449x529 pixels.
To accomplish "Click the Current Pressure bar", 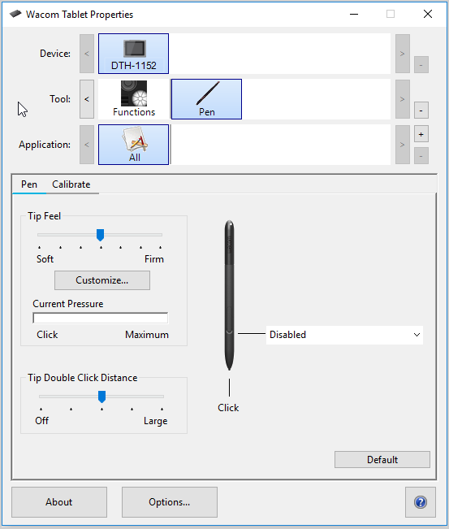I will [101, 318].
